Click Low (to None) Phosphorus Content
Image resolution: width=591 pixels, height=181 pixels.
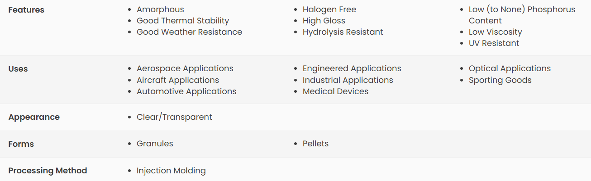[x=522, y=15]
